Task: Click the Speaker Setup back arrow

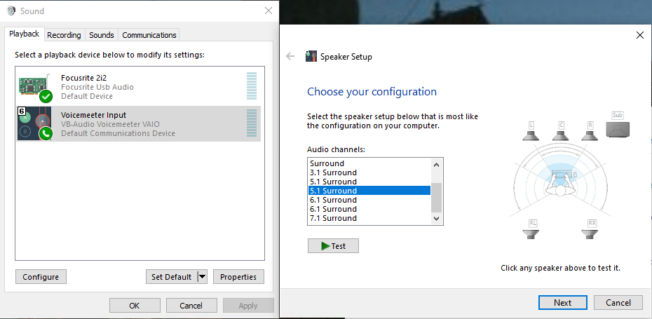Action: click(x=290, y=57)
